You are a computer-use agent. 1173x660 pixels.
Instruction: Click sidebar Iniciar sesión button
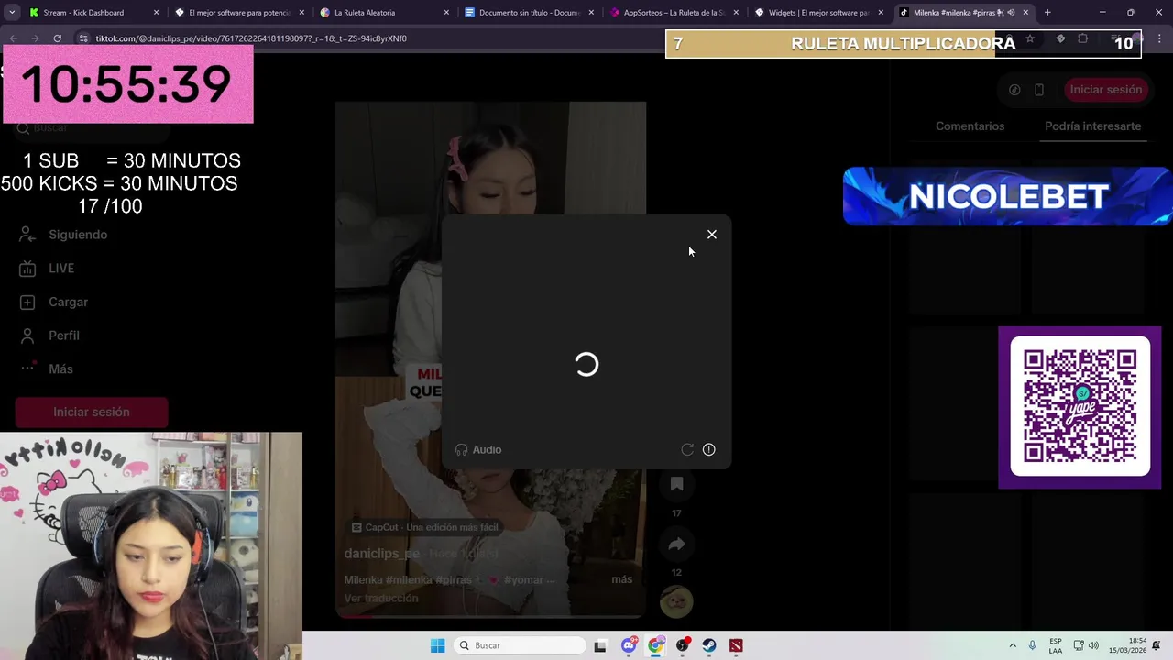point(92,412)
